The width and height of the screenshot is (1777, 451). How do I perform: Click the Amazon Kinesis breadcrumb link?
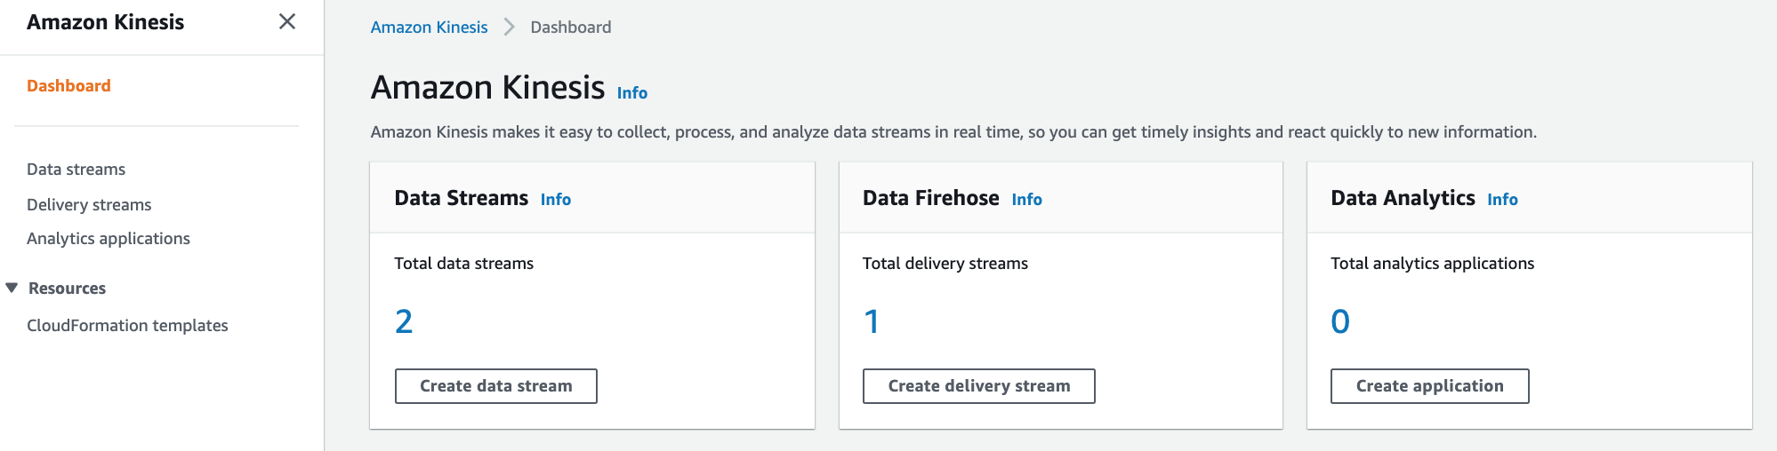[x=429, y=28]
